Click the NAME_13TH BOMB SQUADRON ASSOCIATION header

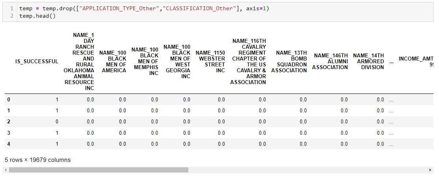tap(289, 62)
